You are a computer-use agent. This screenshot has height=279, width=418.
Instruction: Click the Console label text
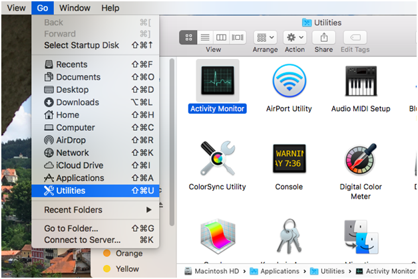[289, 187]
